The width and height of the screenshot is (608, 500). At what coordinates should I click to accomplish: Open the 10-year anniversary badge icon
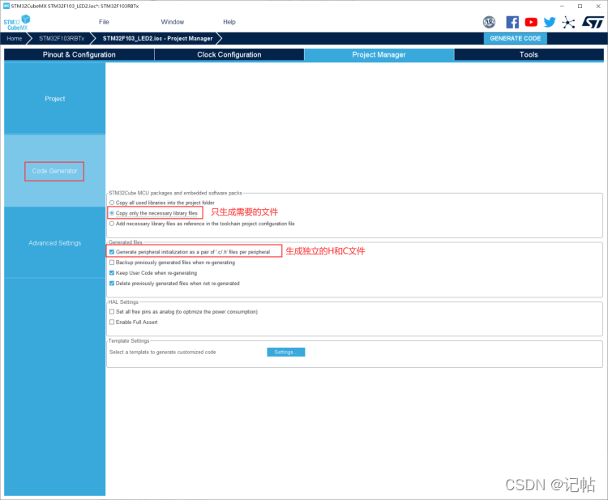[x=489, y=22]
